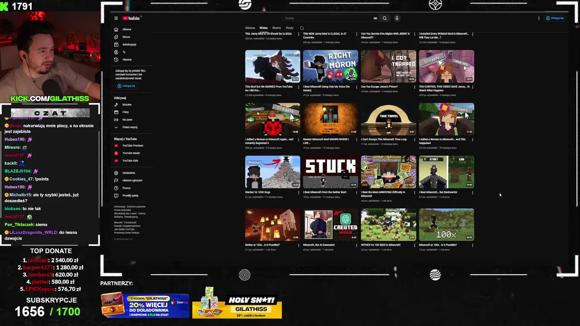The width and height of the screenshot is (580, 326).
Task: Open the RIGHT MORON video thumbnail
Action: click(x=330, y=66)
